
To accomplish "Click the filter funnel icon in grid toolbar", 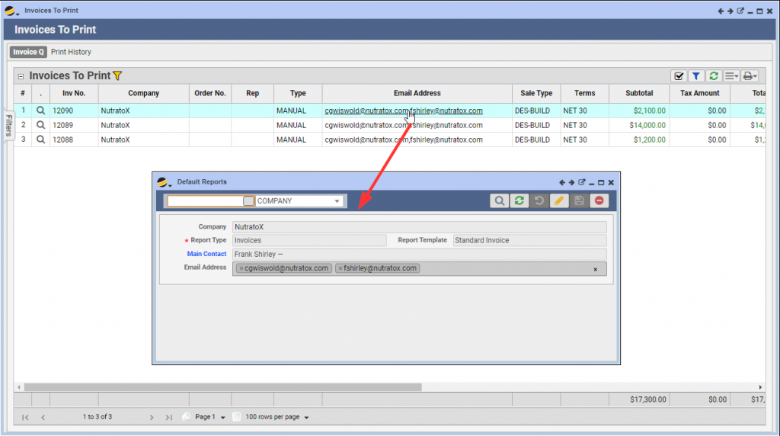I will point(696,76).
